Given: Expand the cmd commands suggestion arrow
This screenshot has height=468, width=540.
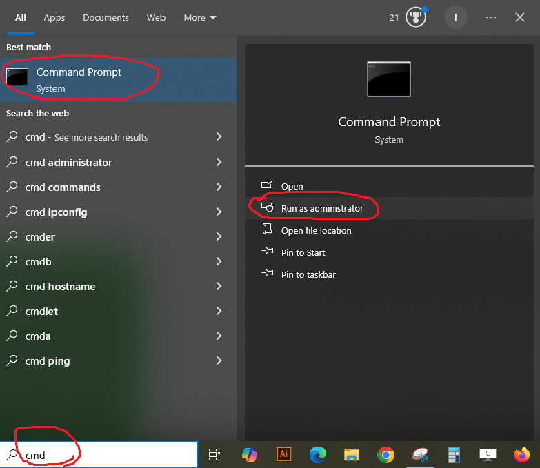Looking at the screenshot, I should point(219,187).
